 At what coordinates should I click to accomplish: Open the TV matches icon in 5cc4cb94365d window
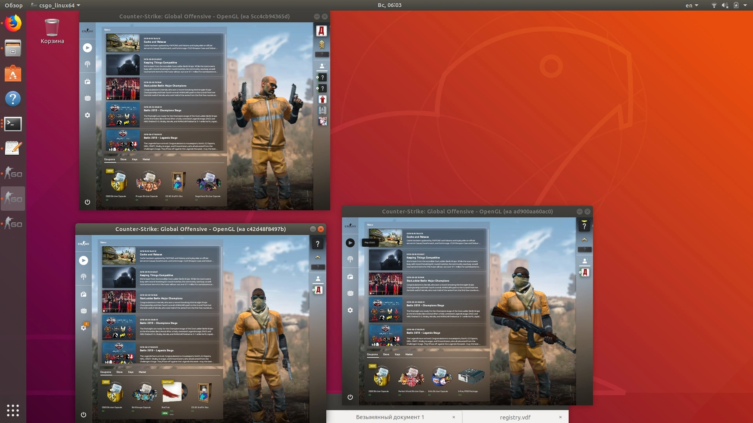pyautogui.click(x=87, y=98)
